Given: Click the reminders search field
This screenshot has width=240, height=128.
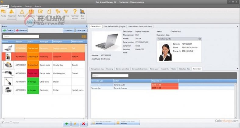Looking at the screenshot, I should coord(110,76).
